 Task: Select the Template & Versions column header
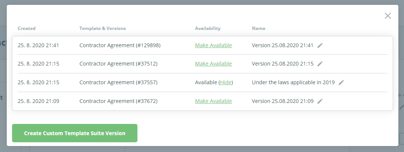(x=102, y=28)
